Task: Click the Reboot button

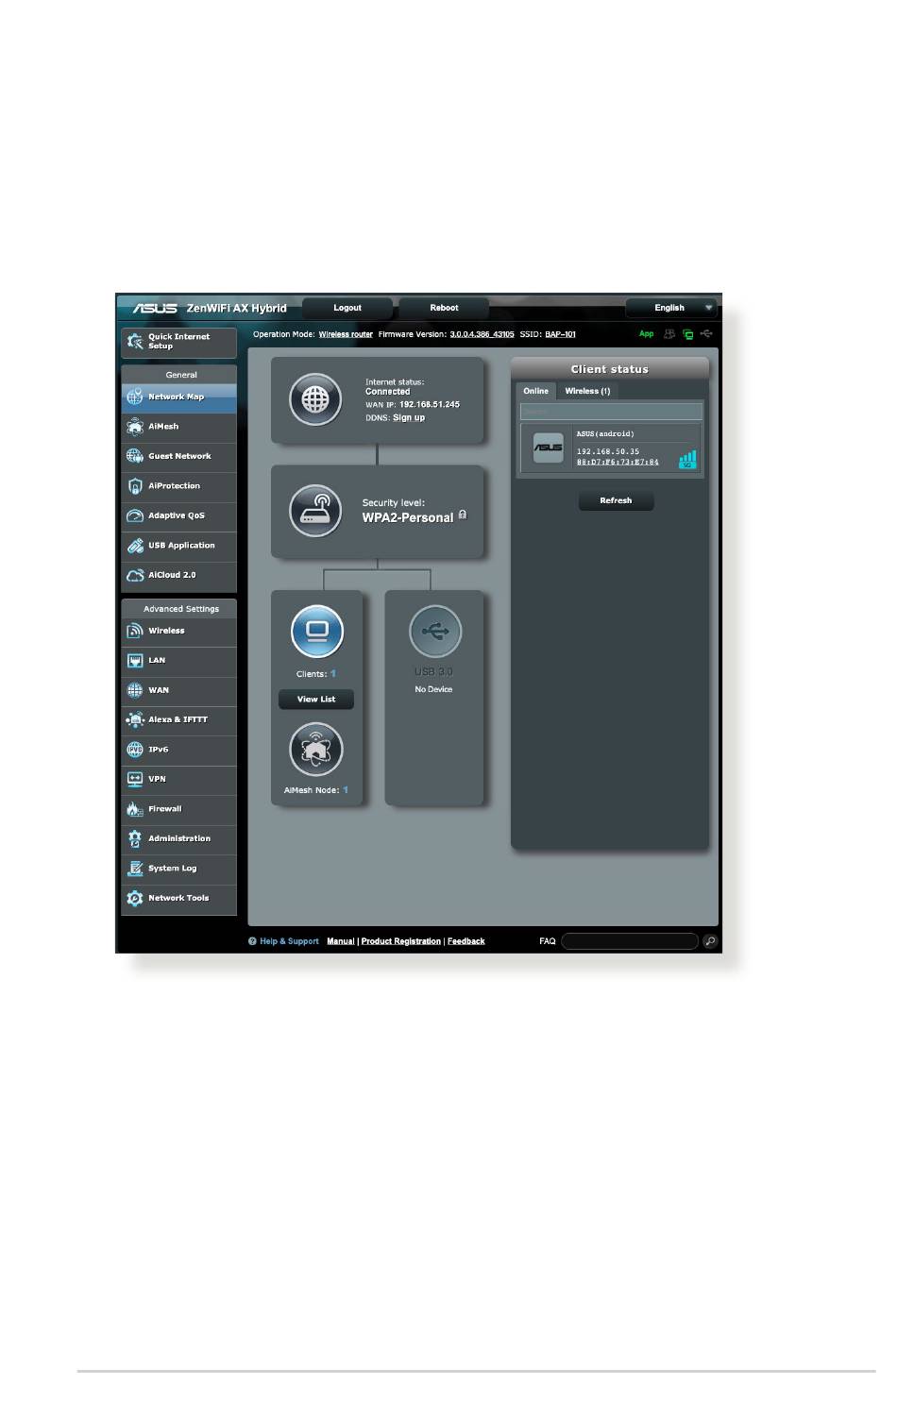Action: [444, 309]
